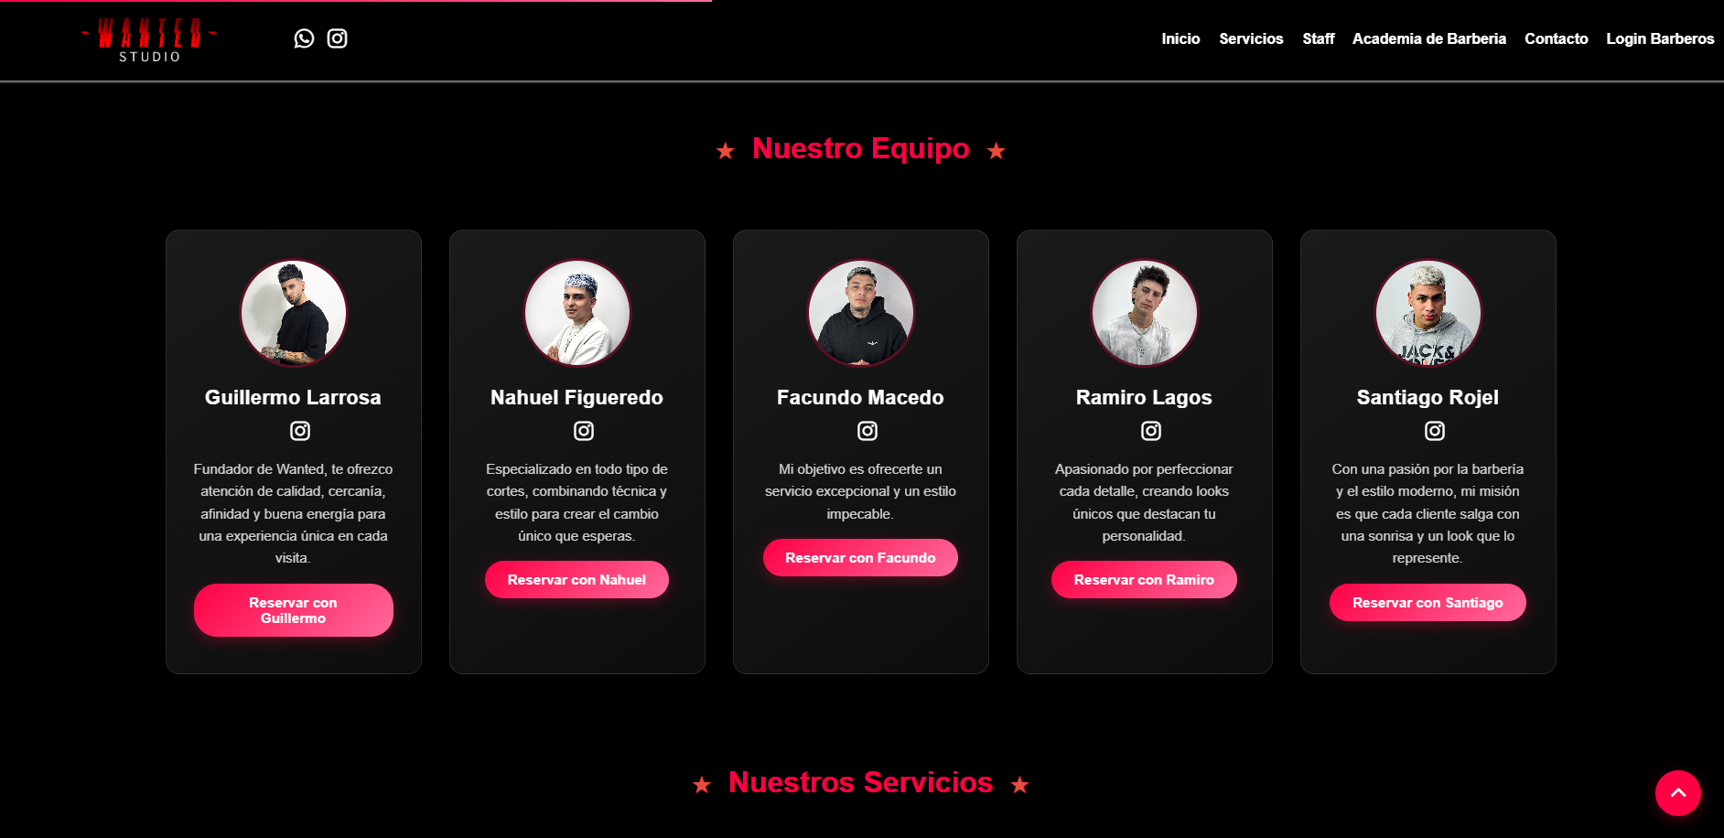
Task: Open the Servicios menu item
Action: click(1251, 38)
